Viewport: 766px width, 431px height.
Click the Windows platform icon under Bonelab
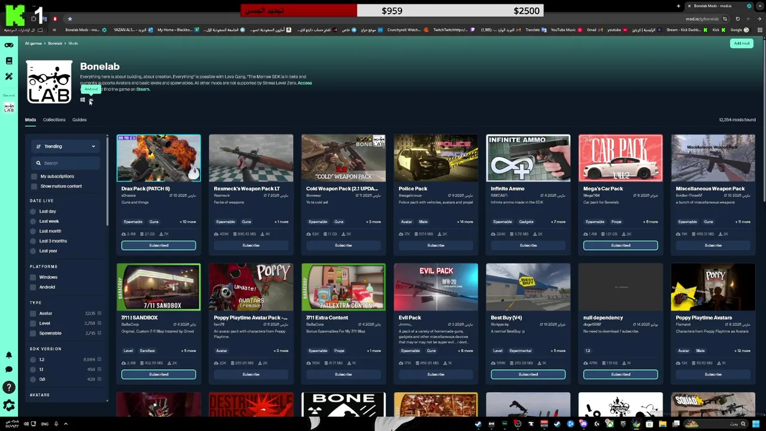point(83,100)
